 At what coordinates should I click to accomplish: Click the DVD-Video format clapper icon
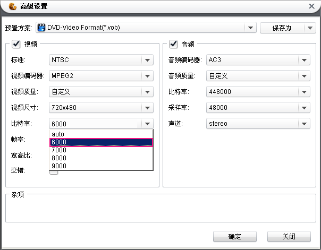click(41, 28)
